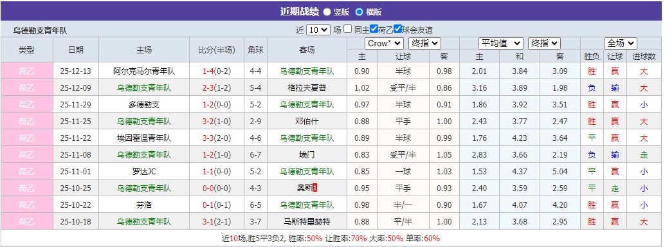Click the 格拉夫夏普 away team name
Viewport: 665px width, 247px height.
pyautogui.click(x=307, y=88)
